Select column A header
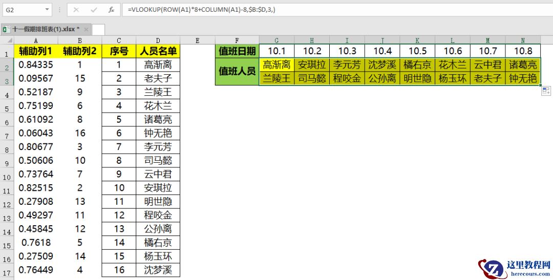Image resolution: width=553 pixels, height=280 pixels. tap(36, 40)
